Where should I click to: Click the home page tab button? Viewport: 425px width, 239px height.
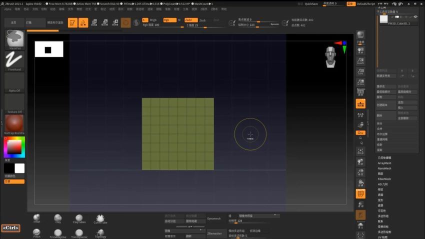pyautogui.click(x=14, y=22)
